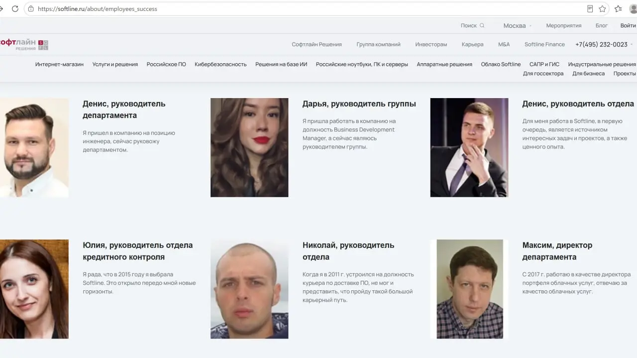Click heading Юлия, руководитель отдела кредитного контроля
The height and width of the screenshot is (358, 637).
[137, 251]
